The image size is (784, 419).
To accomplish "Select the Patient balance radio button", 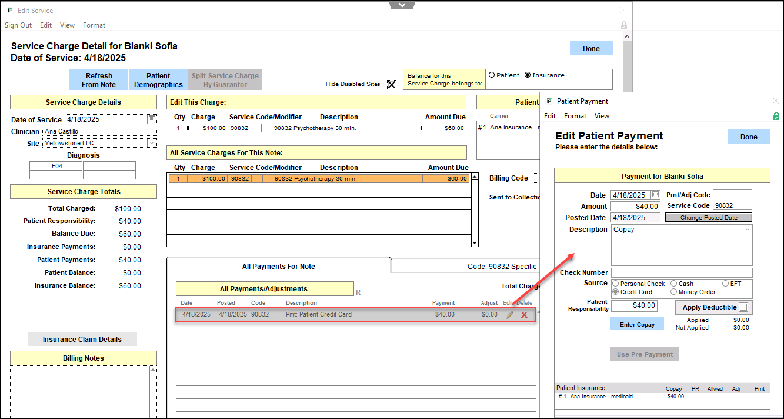I will point(492,75).
